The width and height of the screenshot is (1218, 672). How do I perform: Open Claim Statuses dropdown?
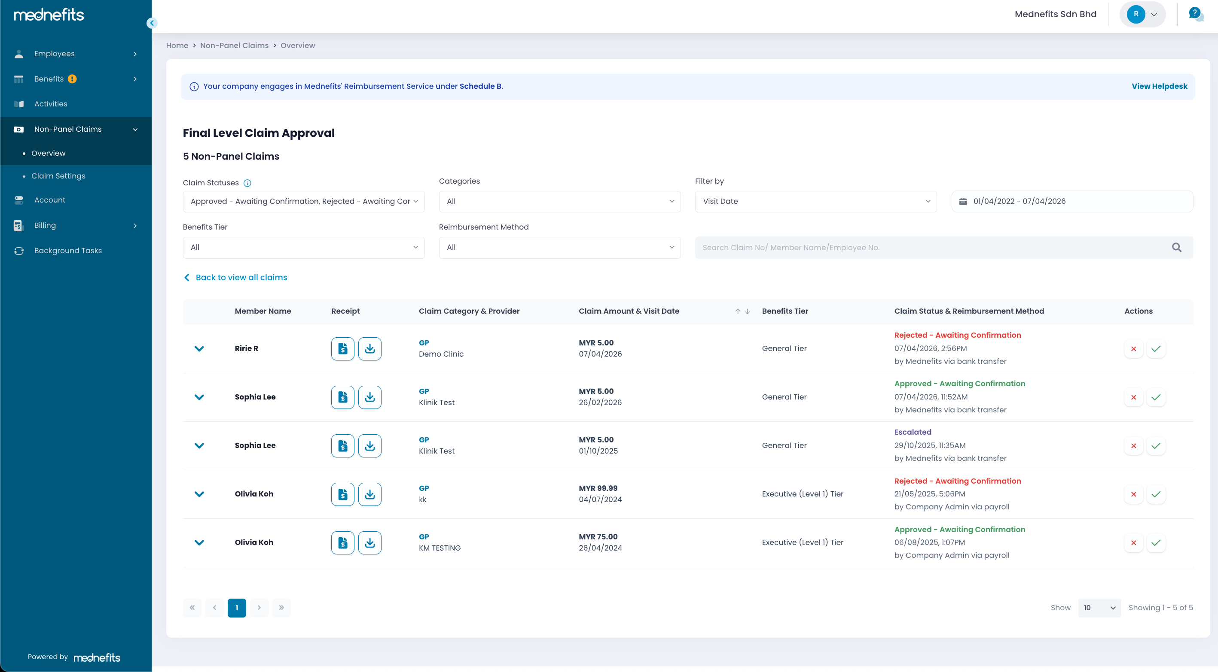[x=304, y=201]
